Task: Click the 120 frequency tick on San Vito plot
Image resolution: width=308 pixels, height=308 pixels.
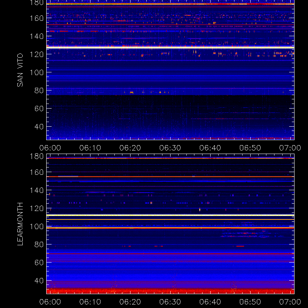Action: click(37, 54)
